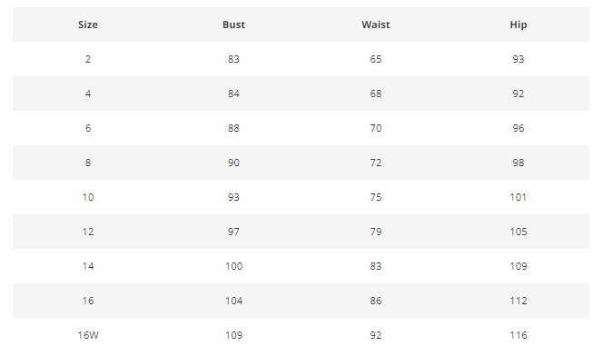Select the size 8 row label
This screenshot has height=346, width=593.
coord(88,163)
